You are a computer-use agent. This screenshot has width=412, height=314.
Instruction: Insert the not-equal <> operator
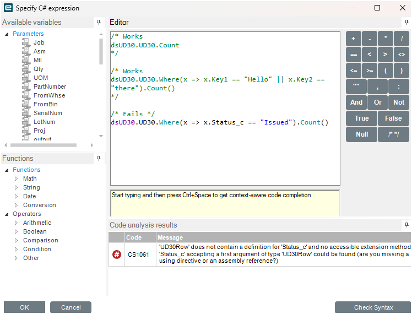click(401, 55)
